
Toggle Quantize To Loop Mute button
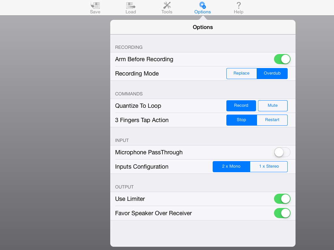273,106
